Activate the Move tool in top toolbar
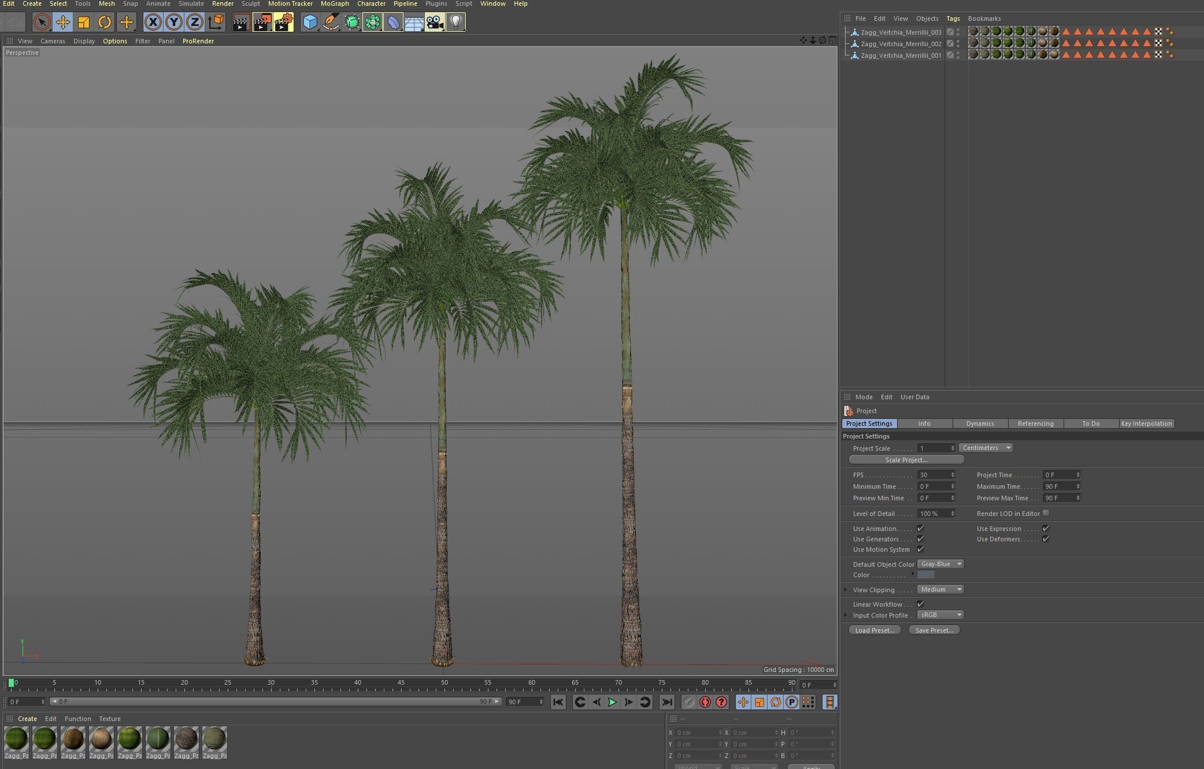 coord(62,23)
